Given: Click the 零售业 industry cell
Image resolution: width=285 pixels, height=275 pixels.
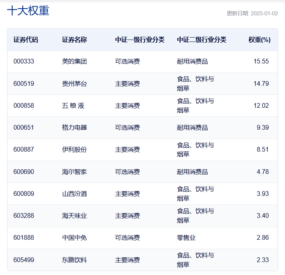Looking at the screenshot, I should tap(186, 238).
